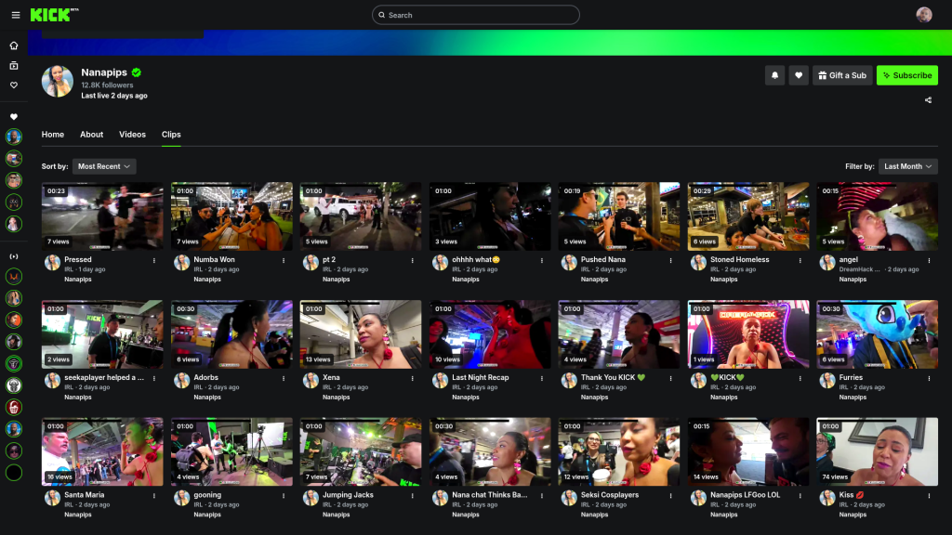Viewport: 952px width, 535px height.
Task: Expand the recommended channels section in sidebar
Action: coord(14,256)
